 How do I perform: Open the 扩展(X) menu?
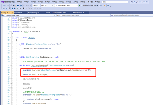[83, 2]
